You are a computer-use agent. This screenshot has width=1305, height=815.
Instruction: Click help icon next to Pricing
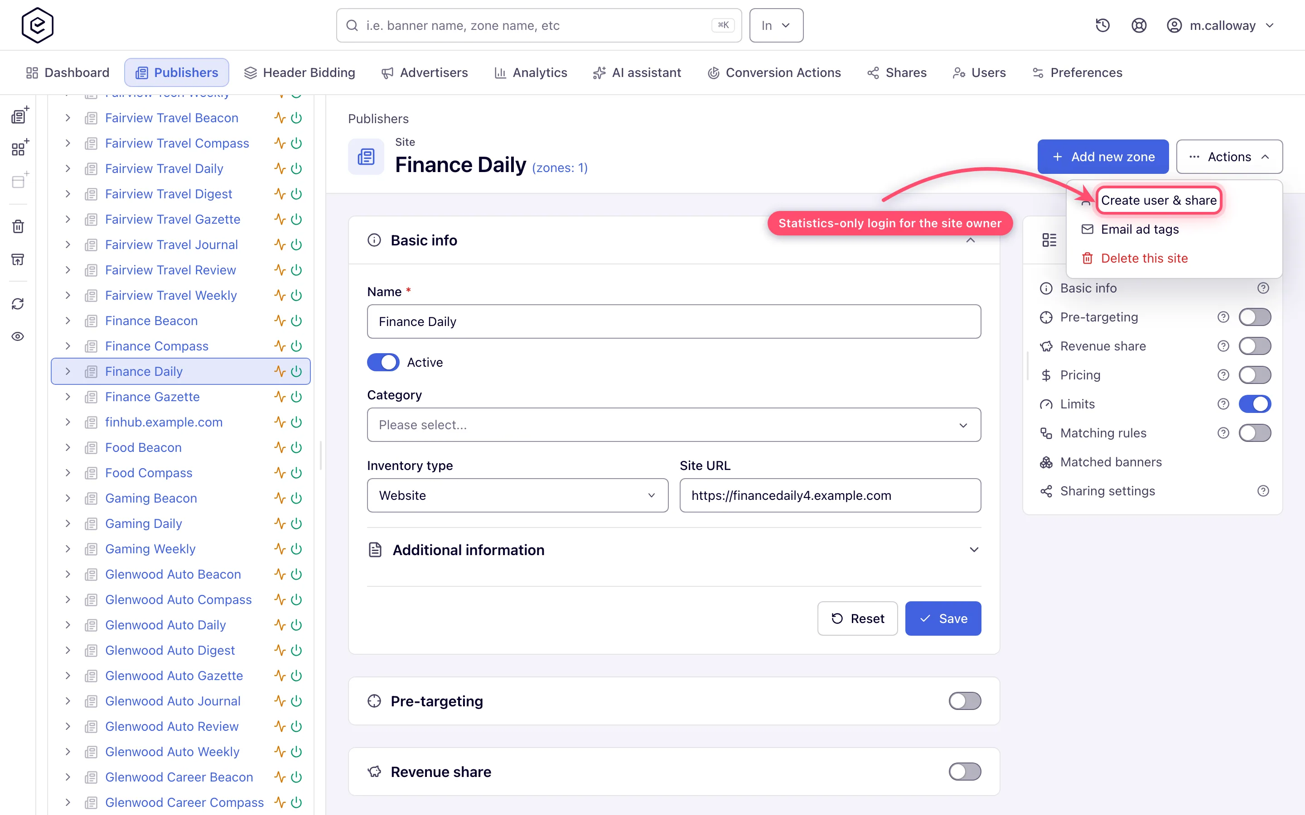(x=1223, y=375)
